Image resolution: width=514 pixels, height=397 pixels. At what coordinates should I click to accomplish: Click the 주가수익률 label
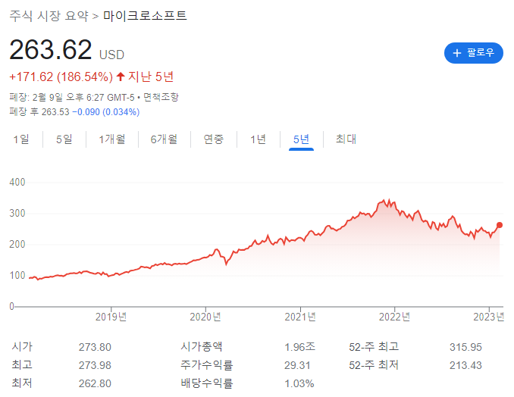click(207, 365)
